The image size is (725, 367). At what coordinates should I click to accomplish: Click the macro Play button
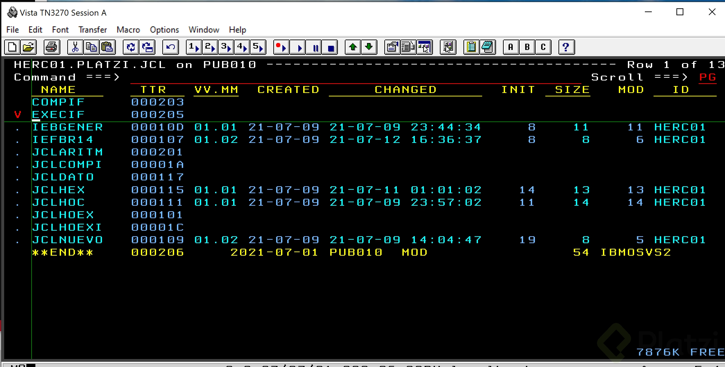(298, 47)
